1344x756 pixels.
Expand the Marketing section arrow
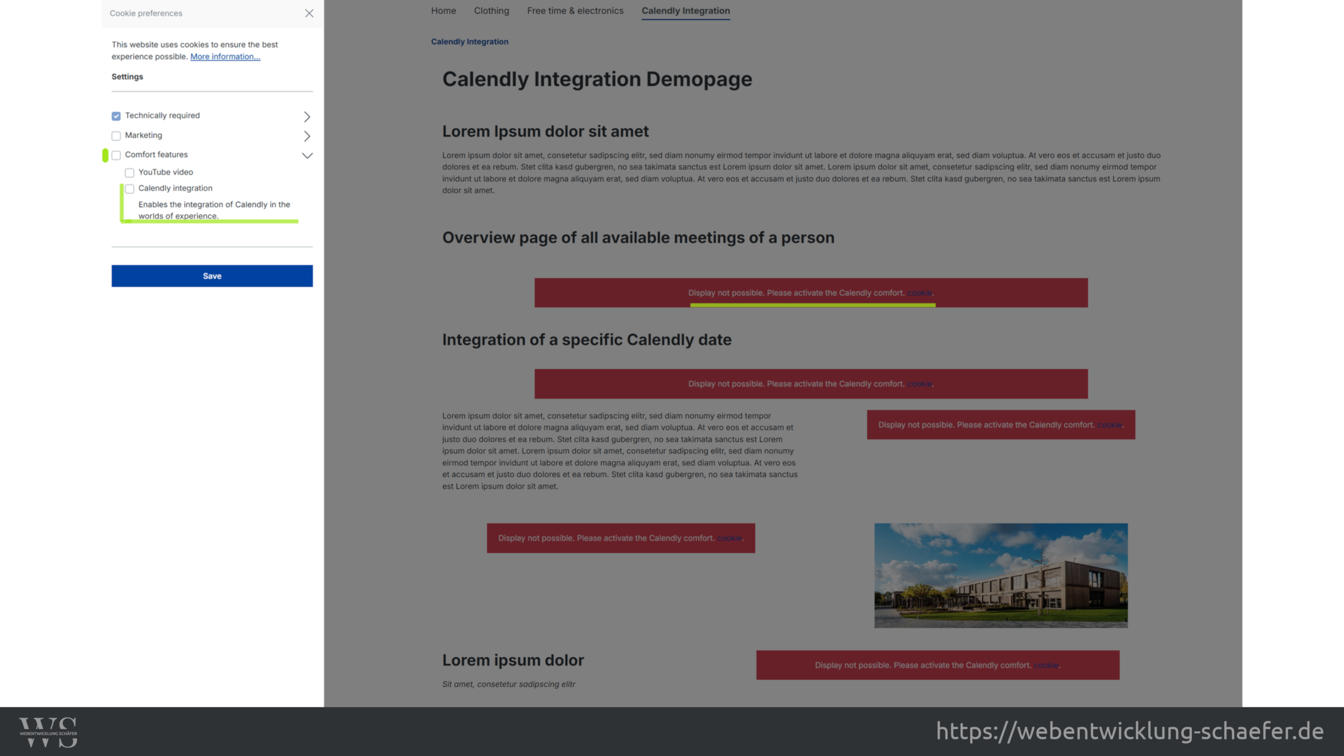pos(307,136)
